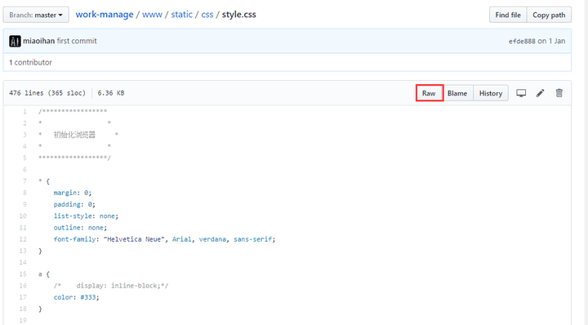
Task: Select line number 15
Action: click(23, 274)
